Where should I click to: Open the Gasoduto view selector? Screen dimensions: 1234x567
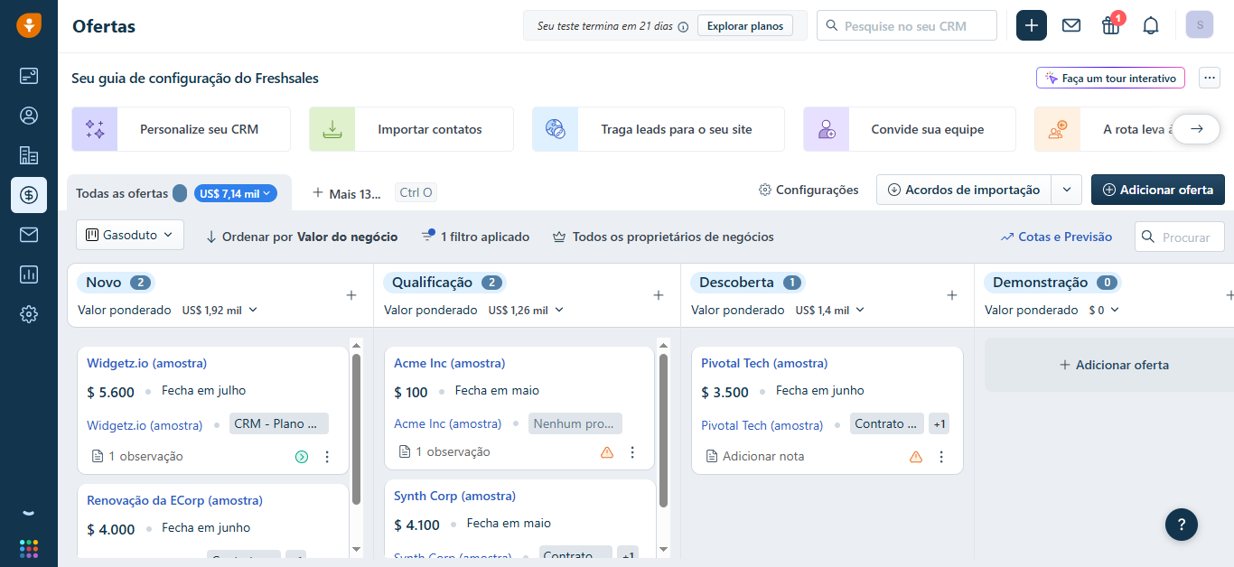click(129, 234)
